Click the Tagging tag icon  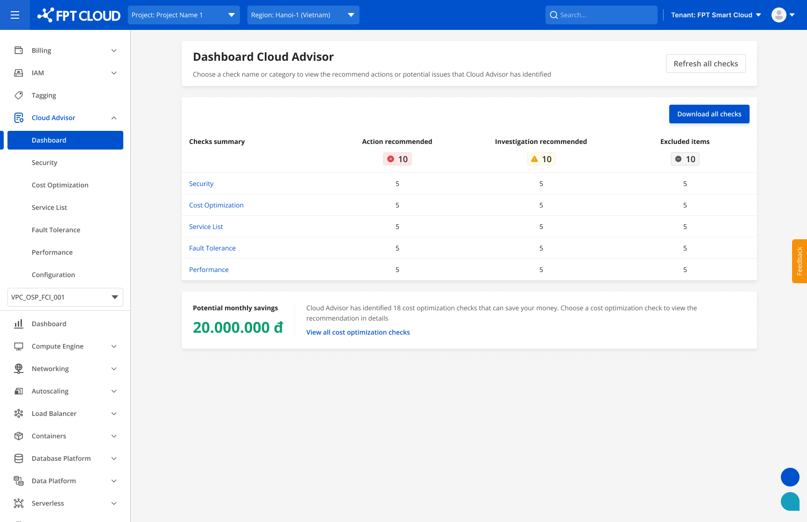click(19, 95)
